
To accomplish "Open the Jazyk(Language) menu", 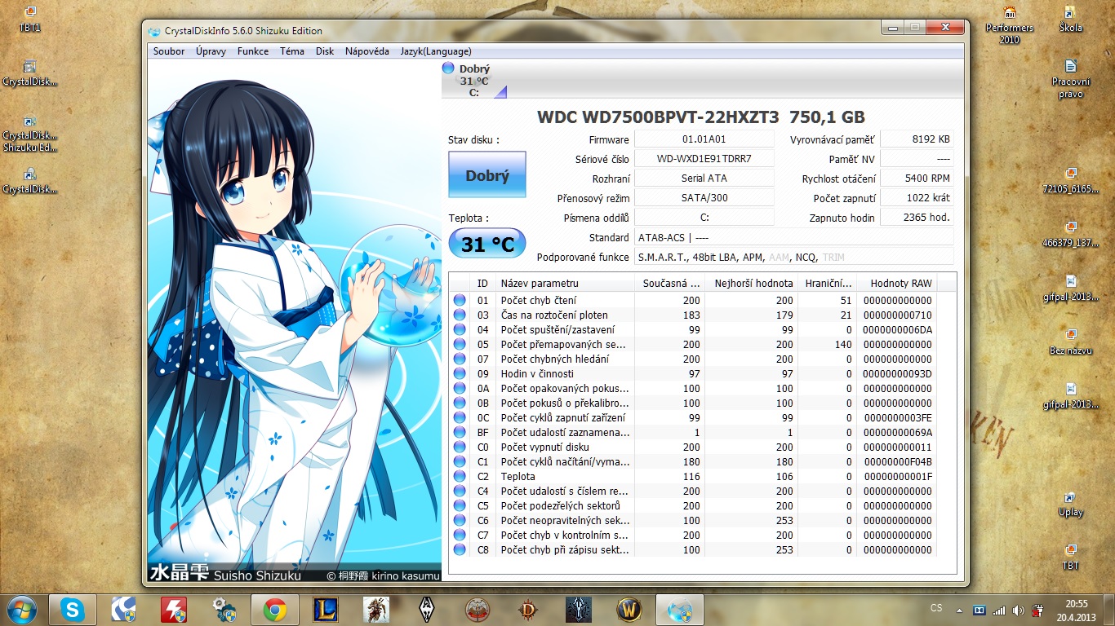I will pyautogui.click(x=435, y=51).
